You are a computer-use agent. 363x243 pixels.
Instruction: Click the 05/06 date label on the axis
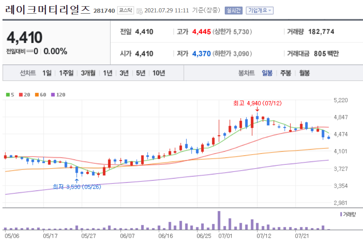point(12,236)
